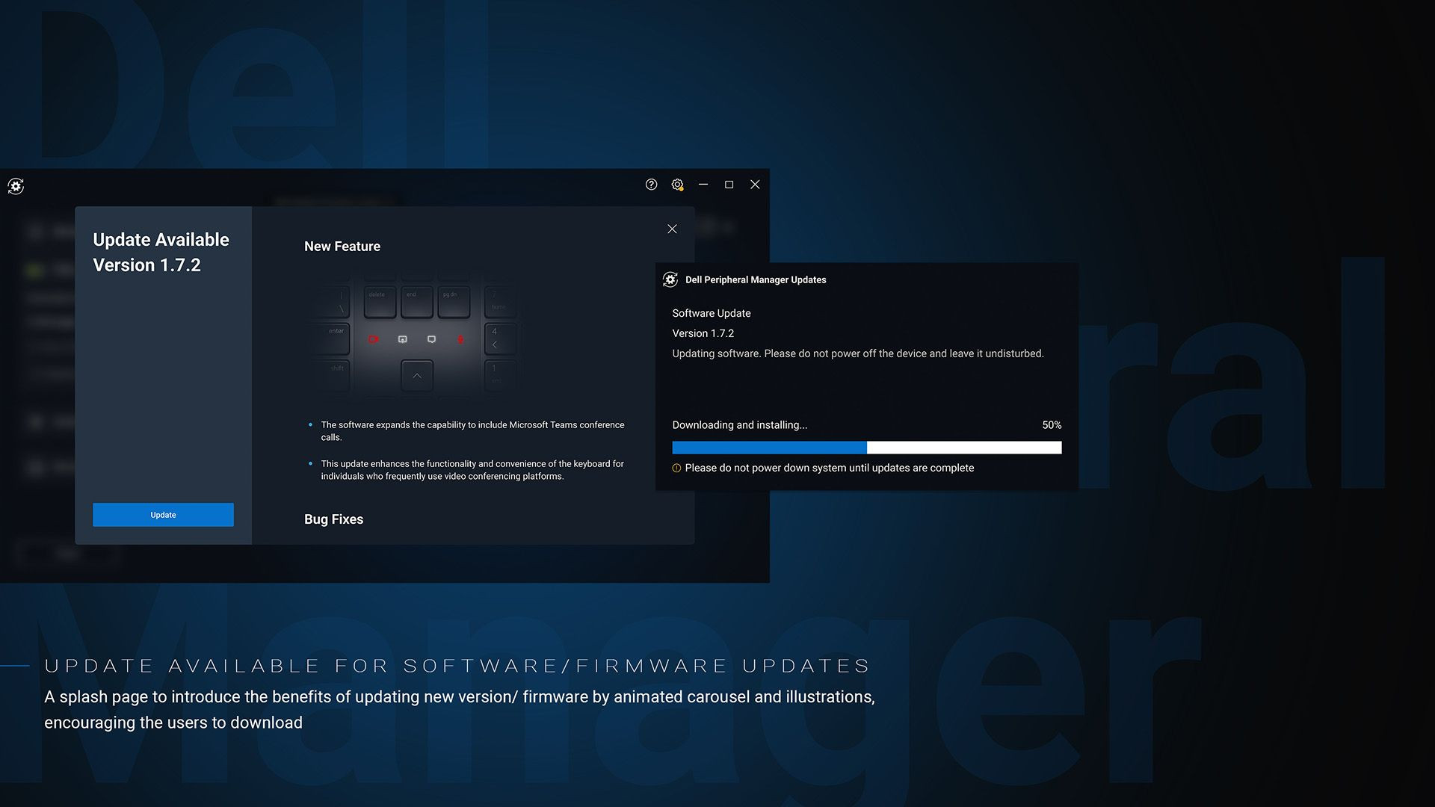This screenshot has width=1435, height=807.
Task: Click the 50% progress percentage label
Action: tap(1051, 425)
